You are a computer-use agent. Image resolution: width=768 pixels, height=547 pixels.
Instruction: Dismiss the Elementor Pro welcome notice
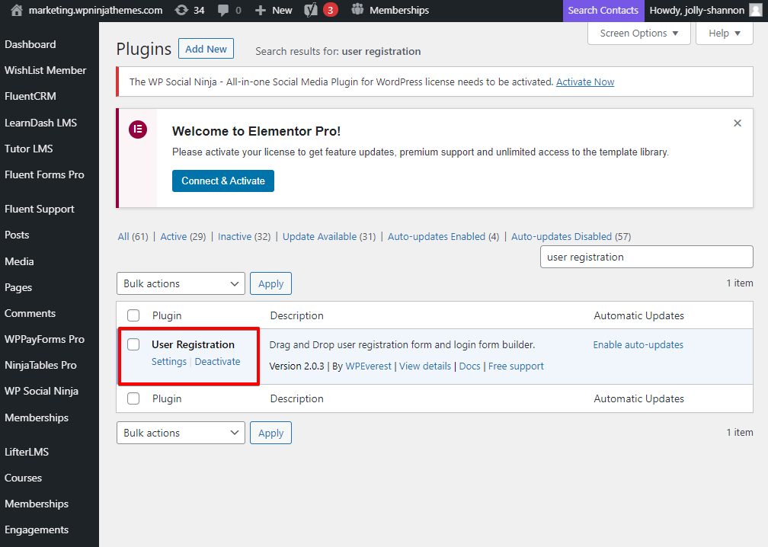[x=738, y=123]
